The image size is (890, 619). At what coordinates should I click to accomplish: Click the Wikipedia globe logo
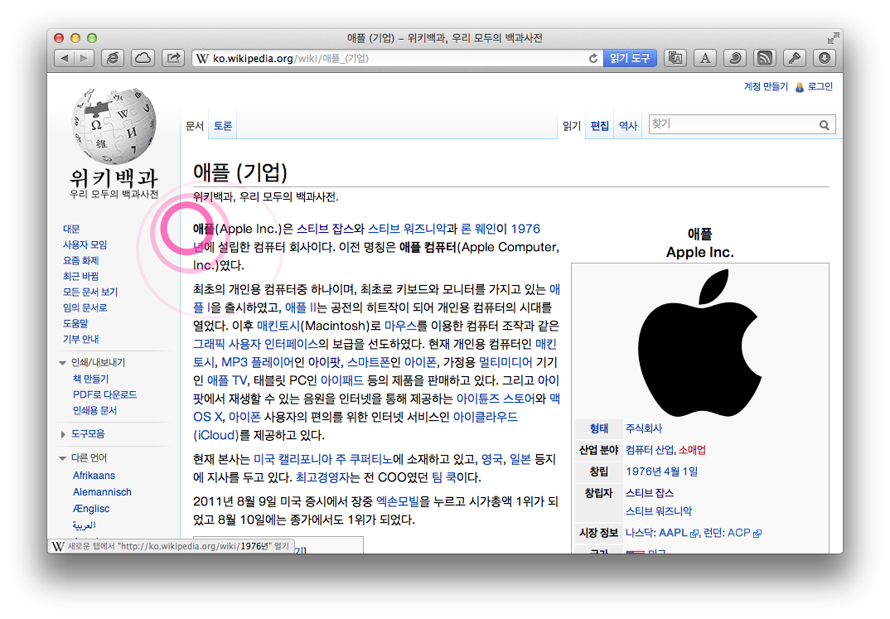pyautogui.click(x=114, y=125)
